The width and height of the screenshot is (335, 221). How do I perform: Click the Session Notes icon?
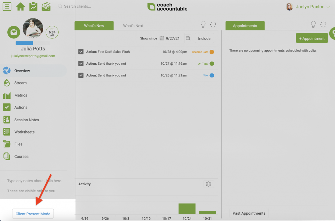pos(7,120)
